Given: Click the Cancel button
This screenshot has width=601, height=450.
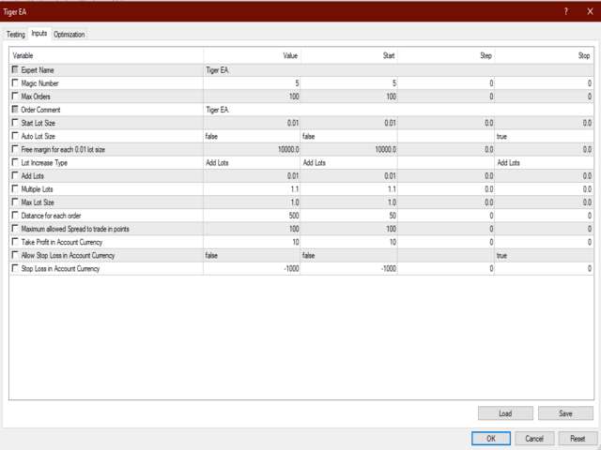Looking at the screenshot, I should (534, 439).
